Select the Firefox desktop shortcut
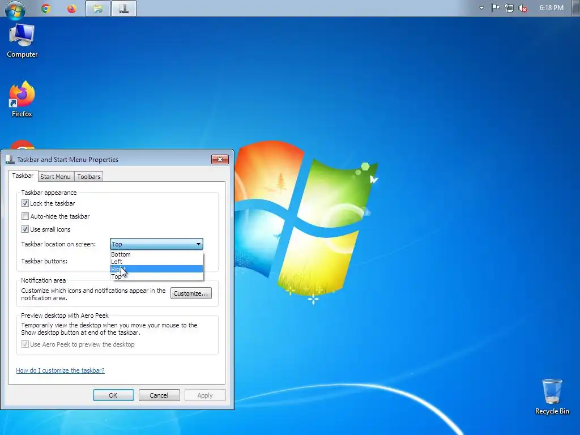Viewport: 580px width, 435px height. pyautogui.click(x=22, y=99)
